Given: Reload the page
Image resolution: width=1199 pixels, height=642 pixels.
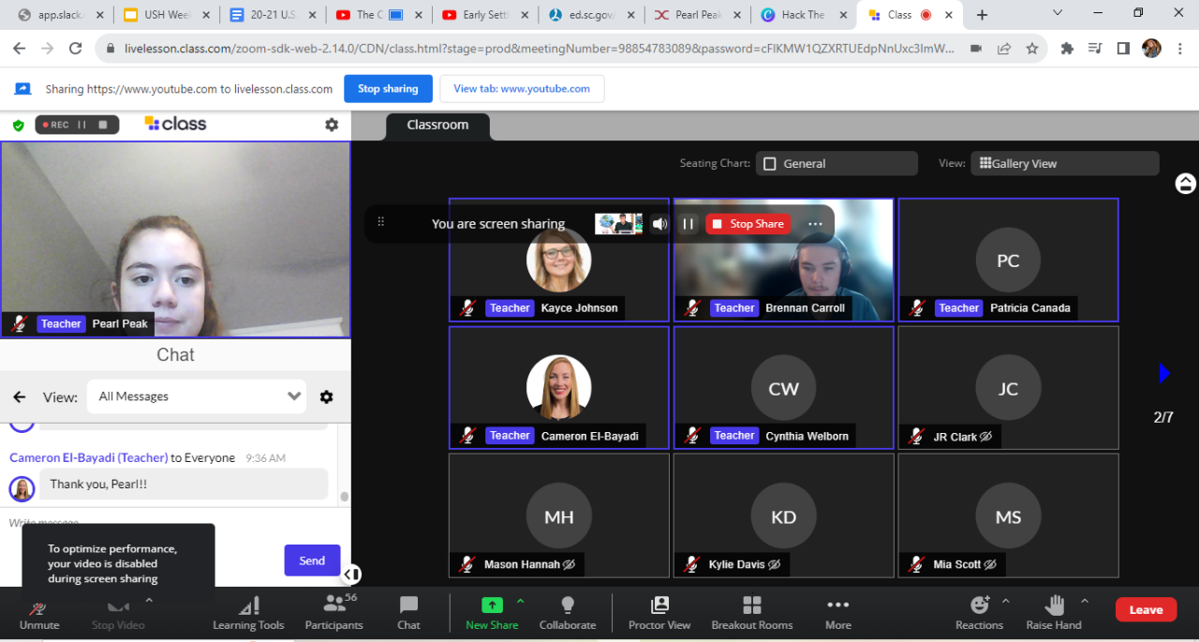Looking at the screenshot, I should (76, 49).
